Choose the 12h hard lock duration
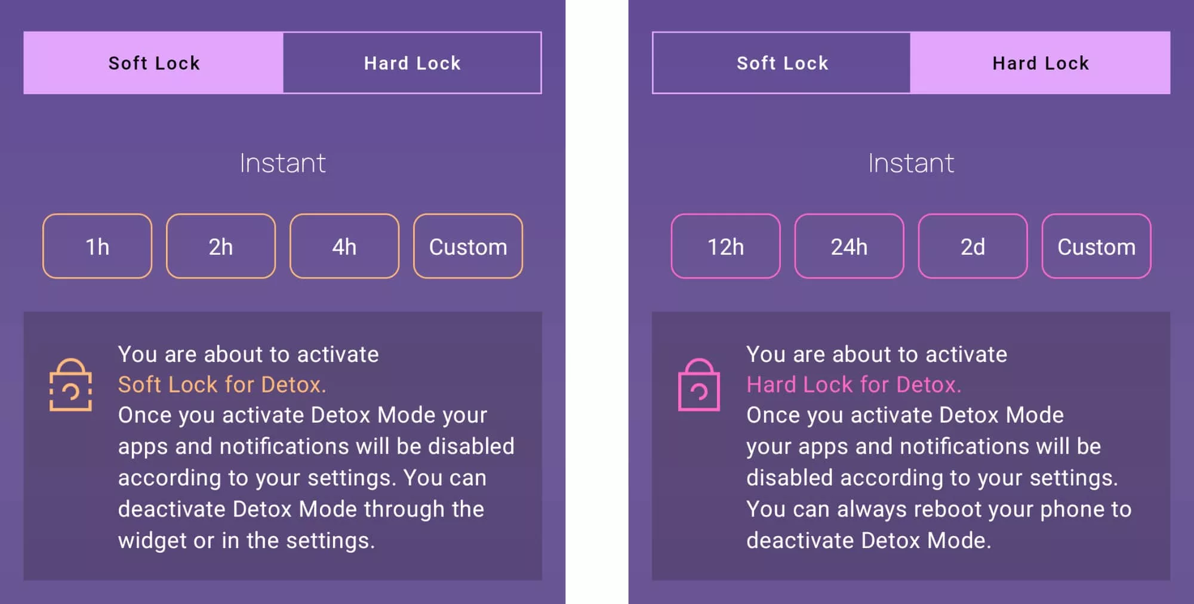This screenshot has width=1194, height=604. [725, 246]
